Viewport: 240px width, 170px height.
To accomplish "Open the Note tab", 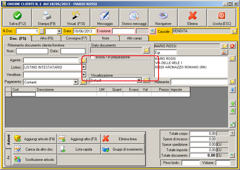I will pos(105,38).
